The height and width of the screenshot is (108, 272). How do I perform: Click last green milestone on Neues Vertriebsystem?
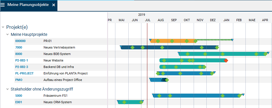[217, 47]
